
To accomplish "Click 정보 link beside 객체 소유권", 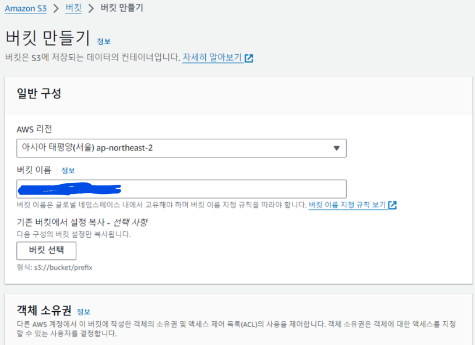I will click(83, 312).
